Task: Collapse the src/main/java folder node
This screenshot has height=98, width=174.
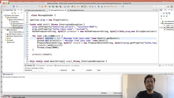Action: coord(6,17)
